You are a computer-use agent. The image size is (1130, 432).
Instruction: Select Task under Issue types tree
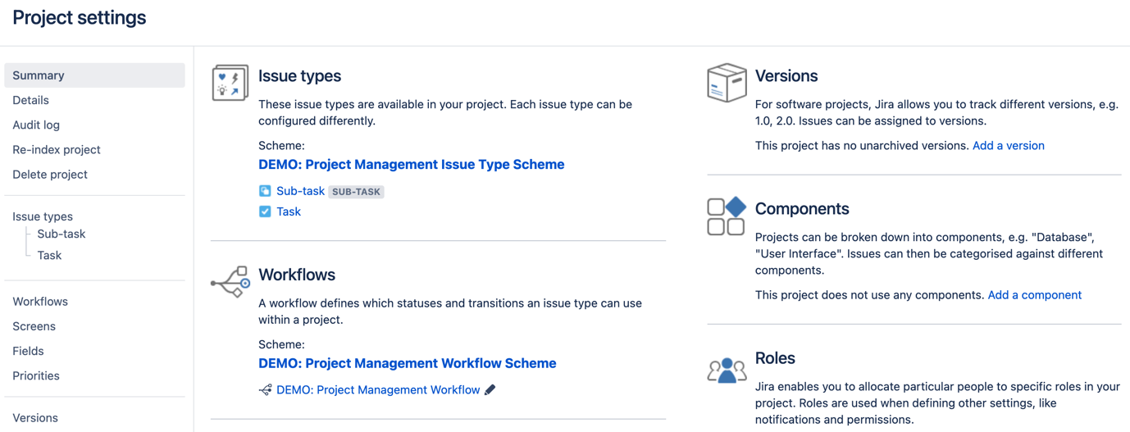point(49,255)
